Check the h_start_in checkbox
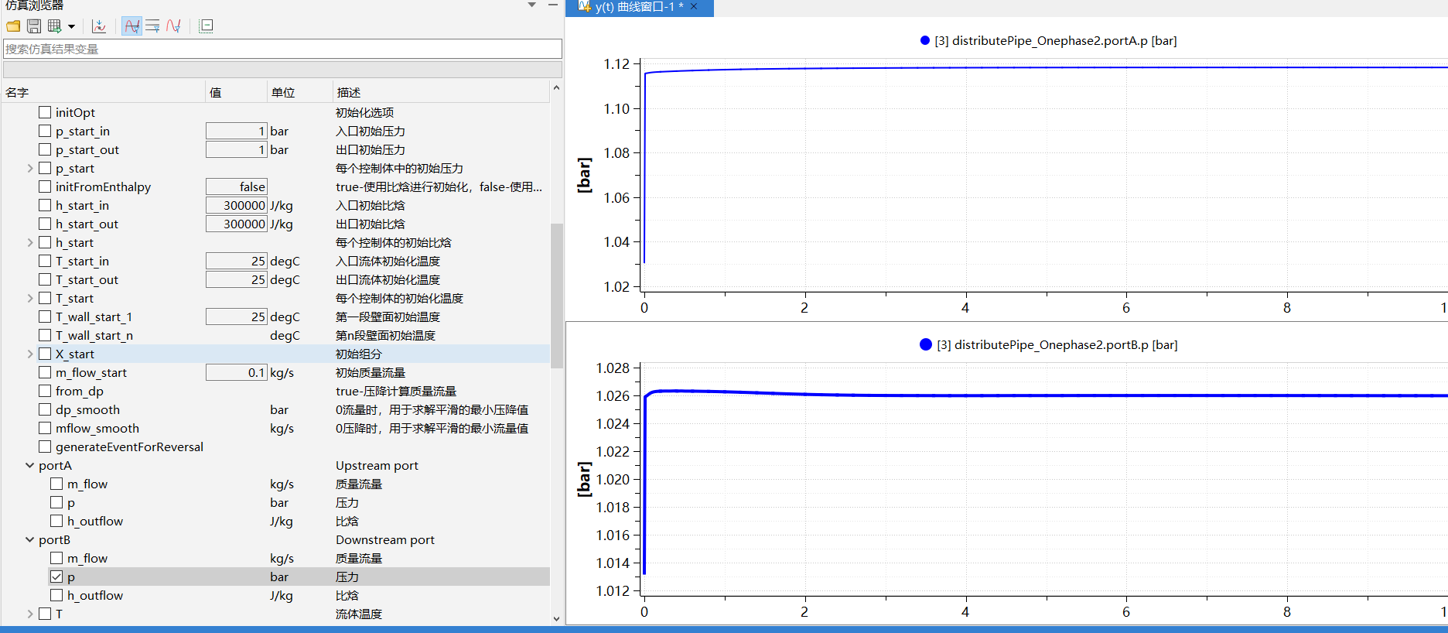Screen dimensions: 1448x633 (x=45, y=205)
